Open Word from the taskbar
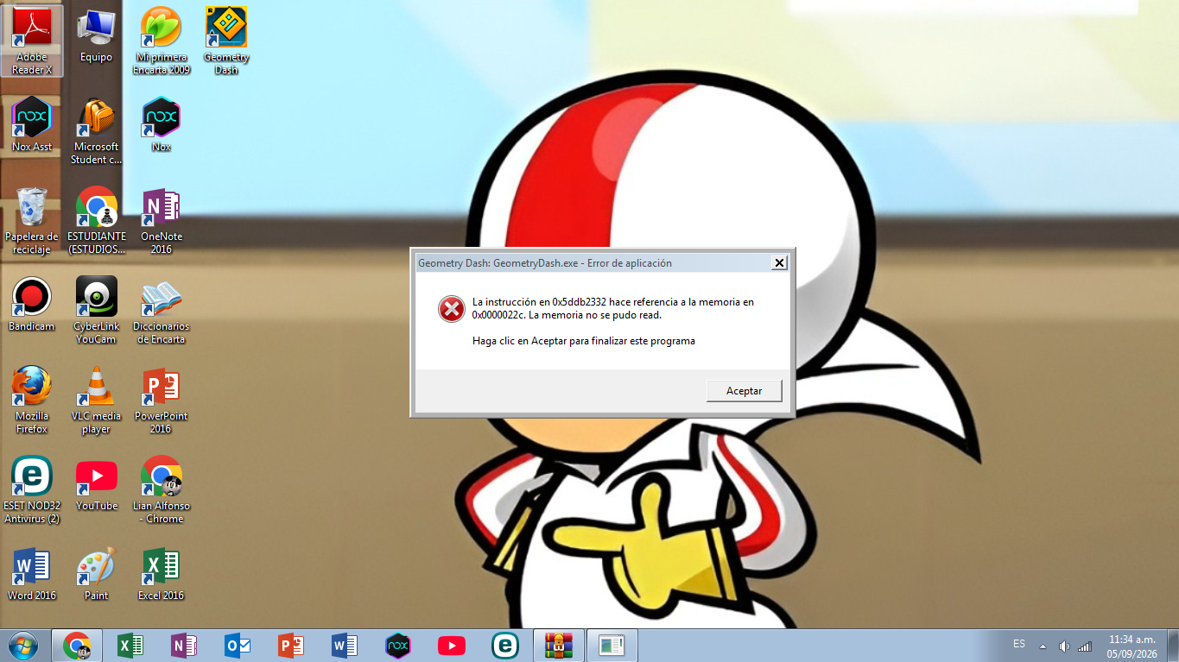Screen dimensions: 1179x662 tap(345, 646)
